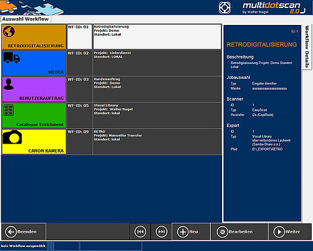The height and width of the screenshot is (251, 313).
Task: Create a new workflow with Neu
Action: [x=191, y=231]
